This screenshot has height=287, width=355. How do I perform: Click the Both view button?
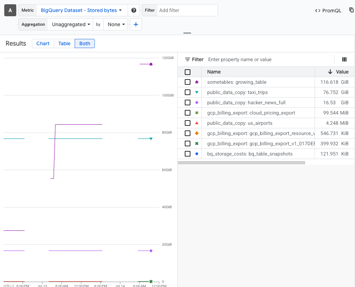coord(85,43)
